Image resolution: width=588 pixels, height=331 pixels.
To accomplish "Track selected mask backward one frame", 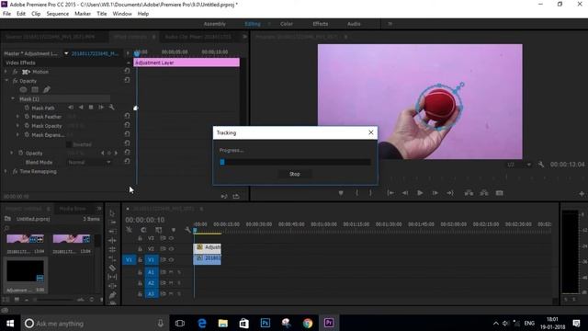I will [71, 108].
